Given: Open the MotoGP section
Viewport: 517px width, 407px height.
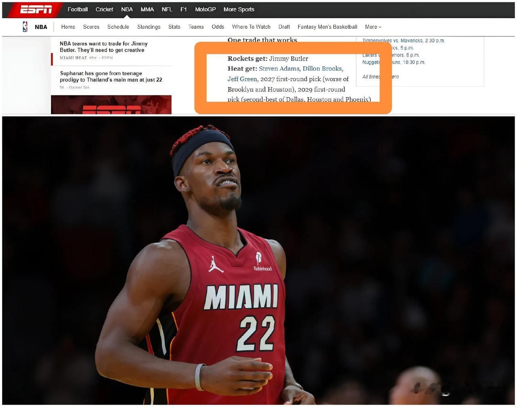Looking at the screenshot, I should [205, 9].
